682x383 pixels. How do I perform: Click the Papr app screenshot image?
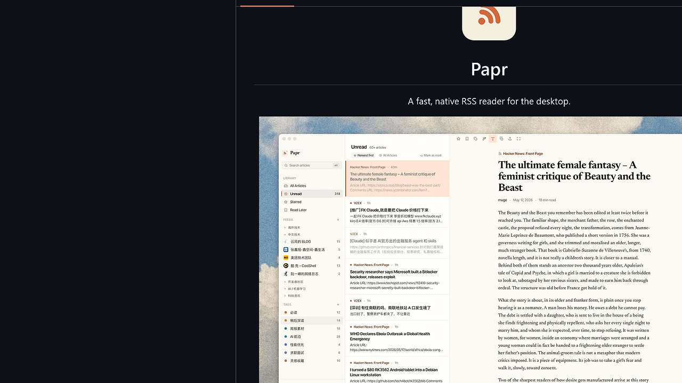click(x=470, y=250)
